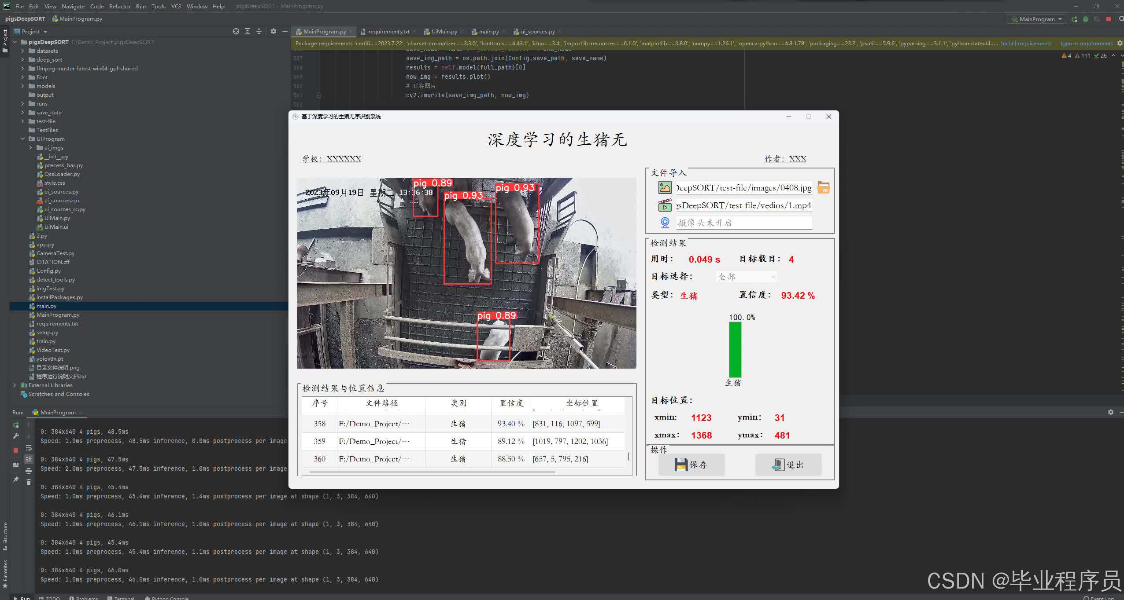Image resolution: width=1124 pixels, height=600 pixels.
Task: Stop MainProgram from the top toolbar
Action: pyautogui.click(x=1109, y=19)
